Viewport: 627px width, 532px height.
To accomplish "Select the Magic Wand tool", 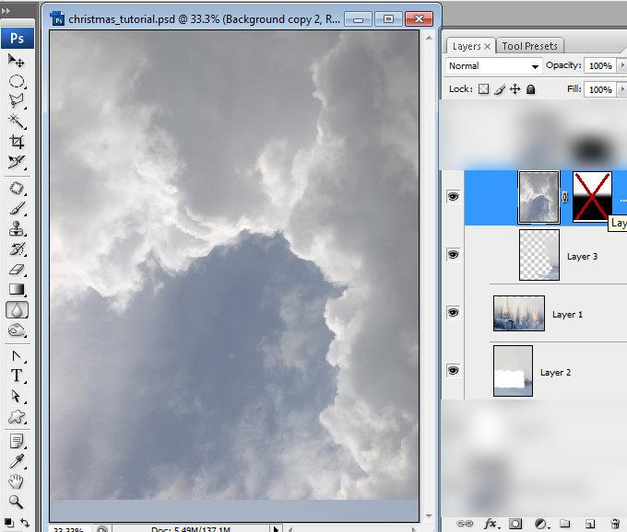I will click(17, 121).
